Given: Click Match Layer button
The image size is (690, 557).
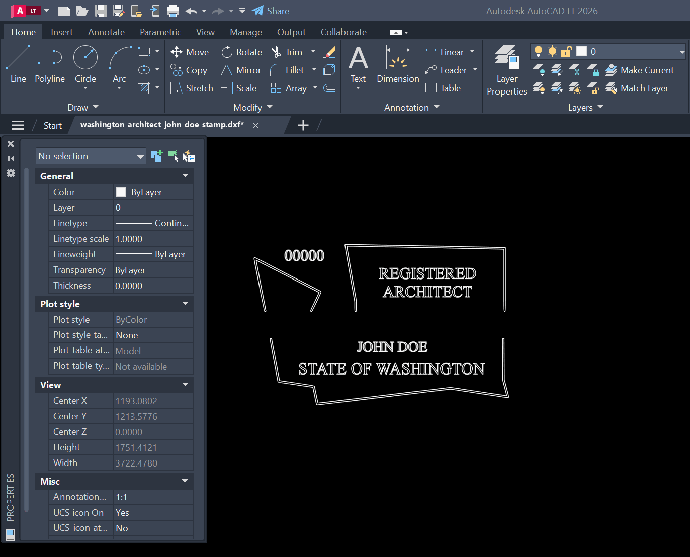Looking at the screenshot, I should point(637,88).
